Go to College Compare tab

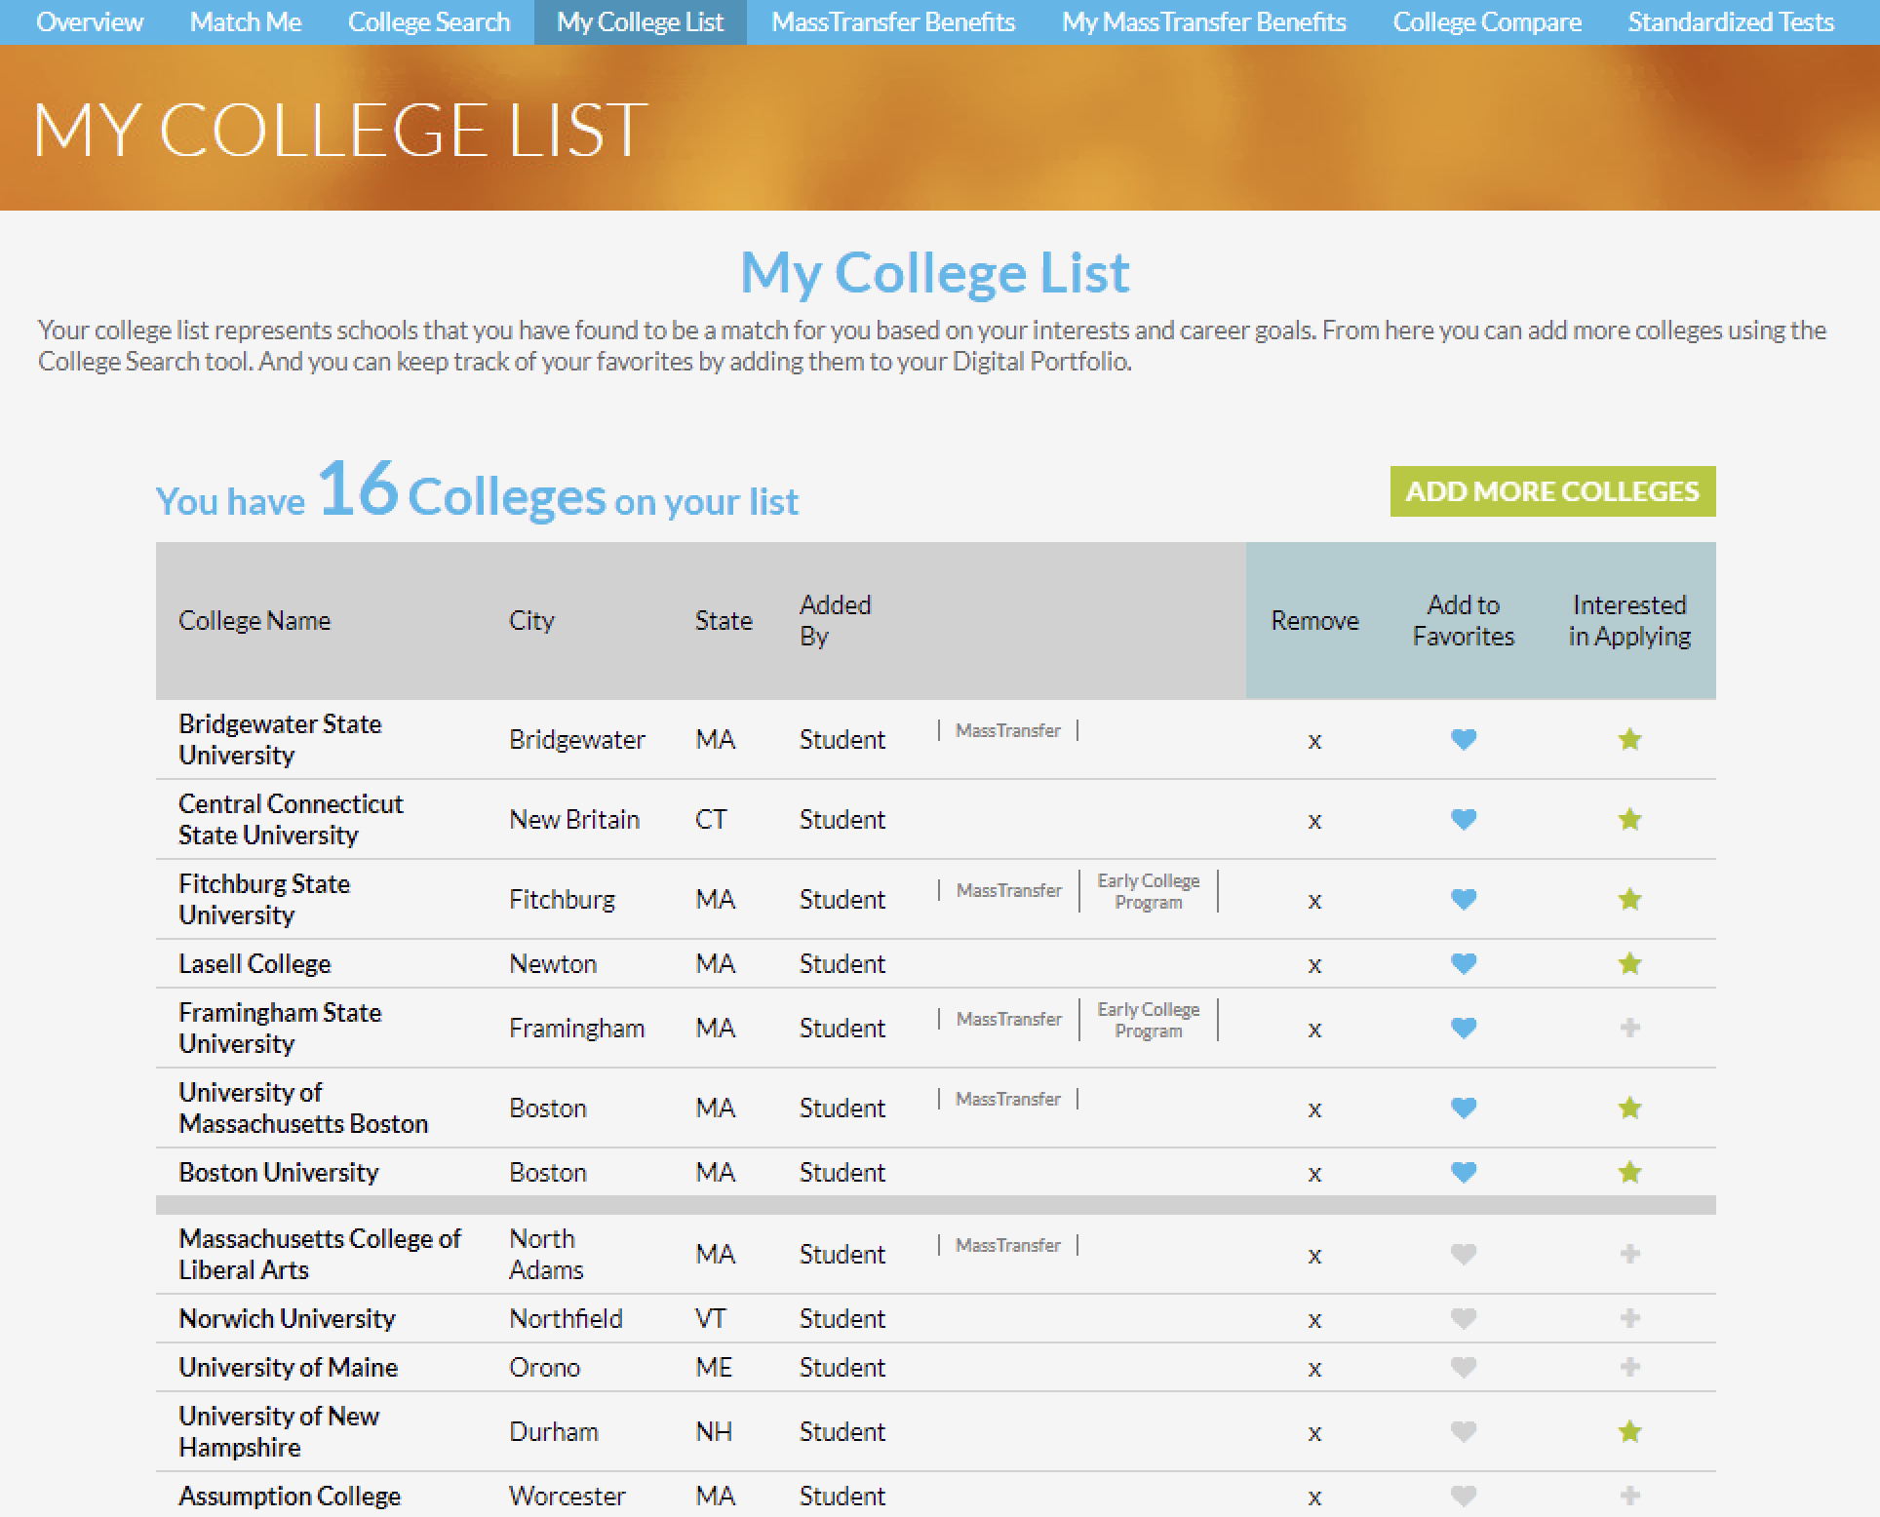[1486, 21]
